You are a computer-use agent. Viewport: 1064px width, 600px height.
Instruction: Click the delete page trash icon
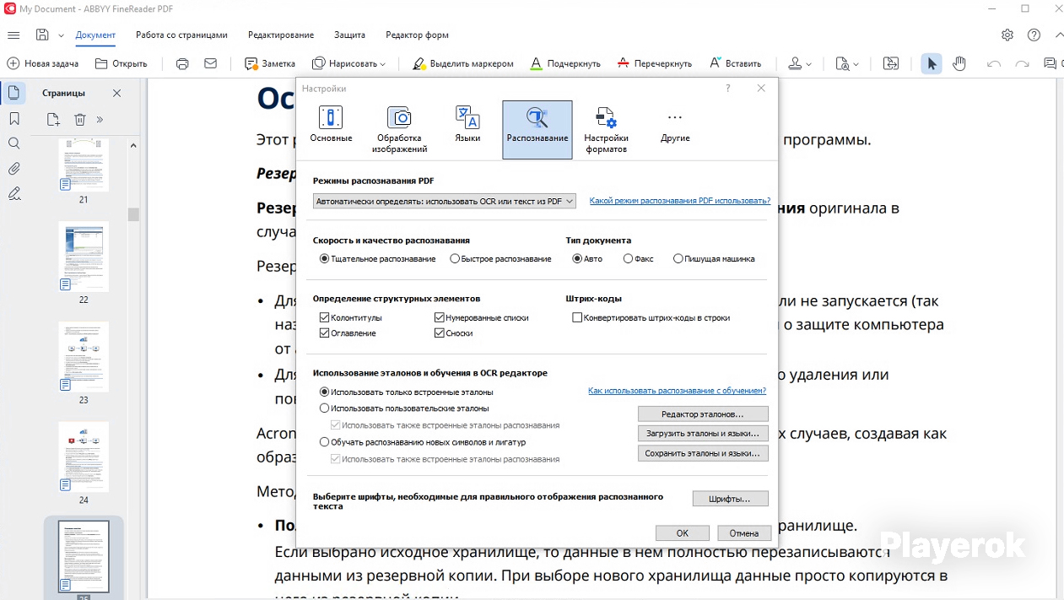click(x=79, y=120)
